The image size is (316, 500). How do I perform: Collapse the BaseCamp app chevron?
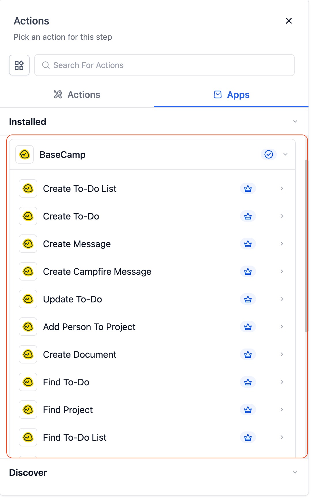click(x=285, y=154)
